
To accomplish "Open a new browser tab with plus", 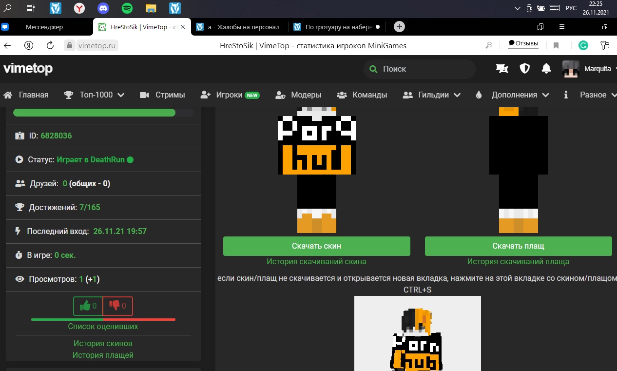I will (x=399, y=27).
